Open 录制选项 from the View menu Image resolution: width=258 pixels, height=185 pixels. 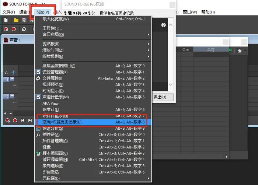pyautogui.click(x=93, y=166)
